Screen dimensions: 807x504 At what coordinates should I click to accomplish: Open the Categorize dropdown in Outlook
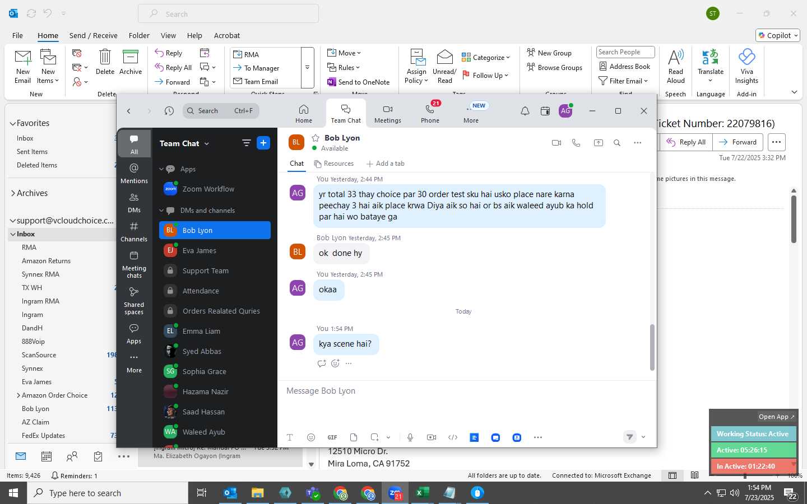[485, 57]
